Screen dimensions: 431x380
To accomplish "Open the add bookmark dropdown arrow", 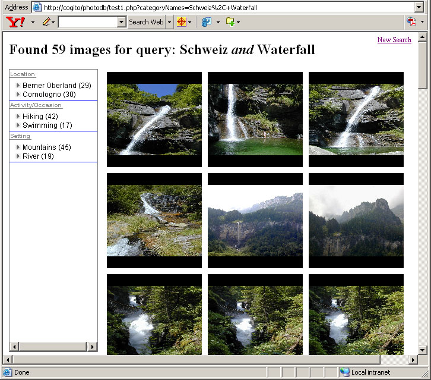I will (x=238, y=22).
